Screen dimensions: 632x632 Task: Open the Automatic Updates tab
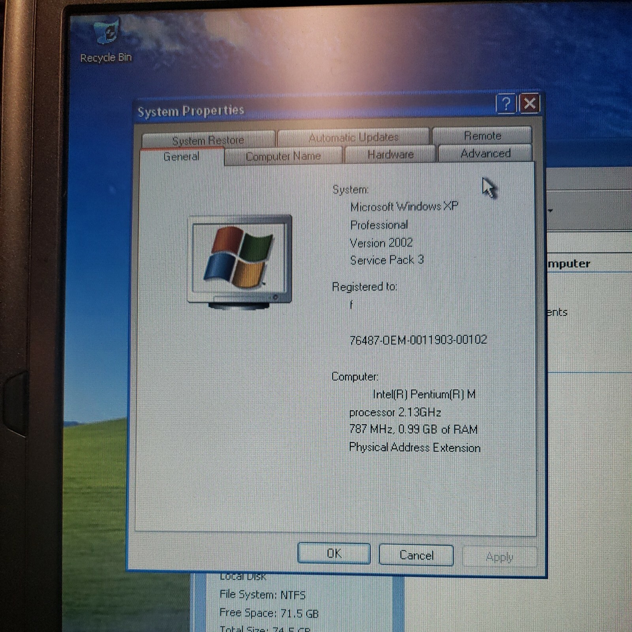pos(354,137)
